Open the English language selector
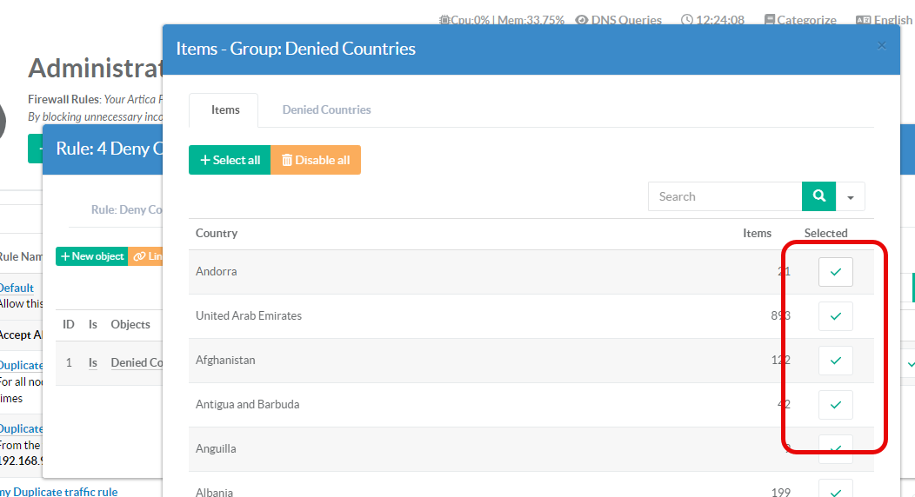Screen dimensions: 915x497 click(884, 20)
